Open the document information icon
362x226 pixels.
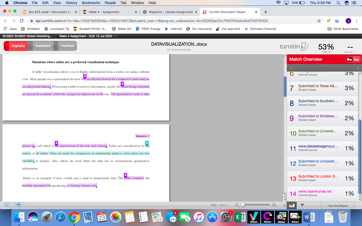(7, 205)
